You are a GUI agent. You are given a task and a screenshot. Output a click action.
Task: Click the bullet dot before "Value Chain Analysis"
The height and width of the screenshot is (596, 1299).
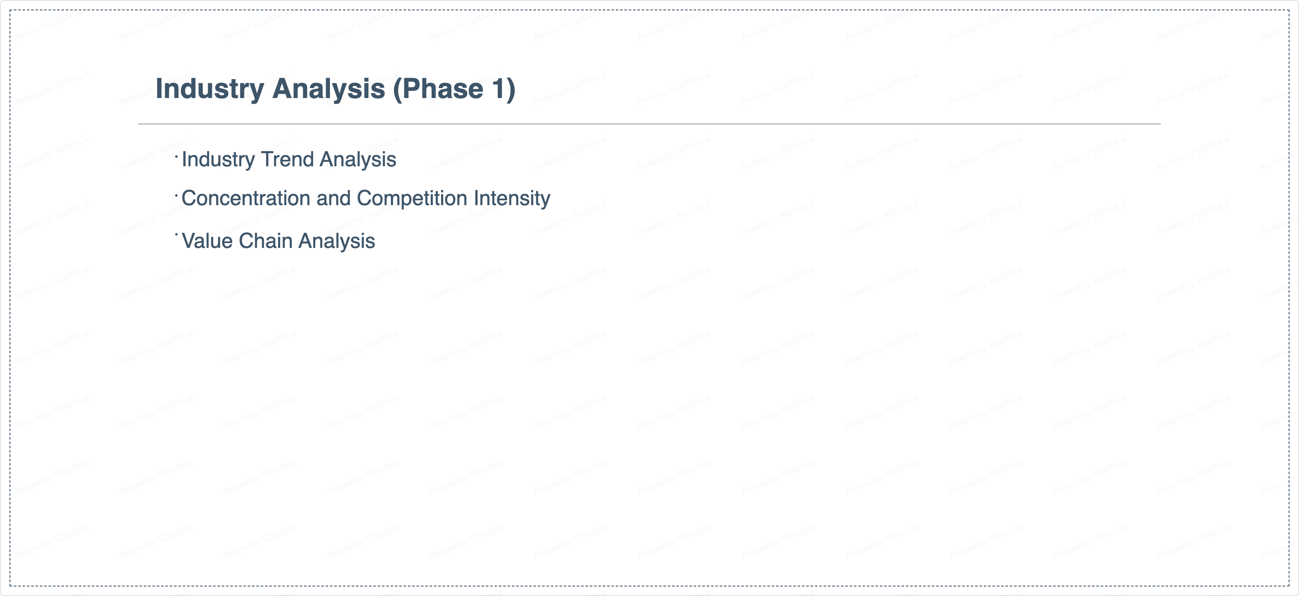(176, 234)
